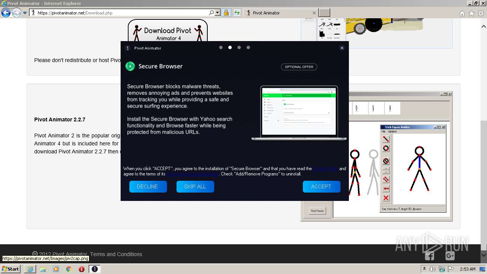Click Internet Explorer on the taskbar
The height and width of the screenshot is (274, 487).
pyautogui.click(x=30, y=269)
